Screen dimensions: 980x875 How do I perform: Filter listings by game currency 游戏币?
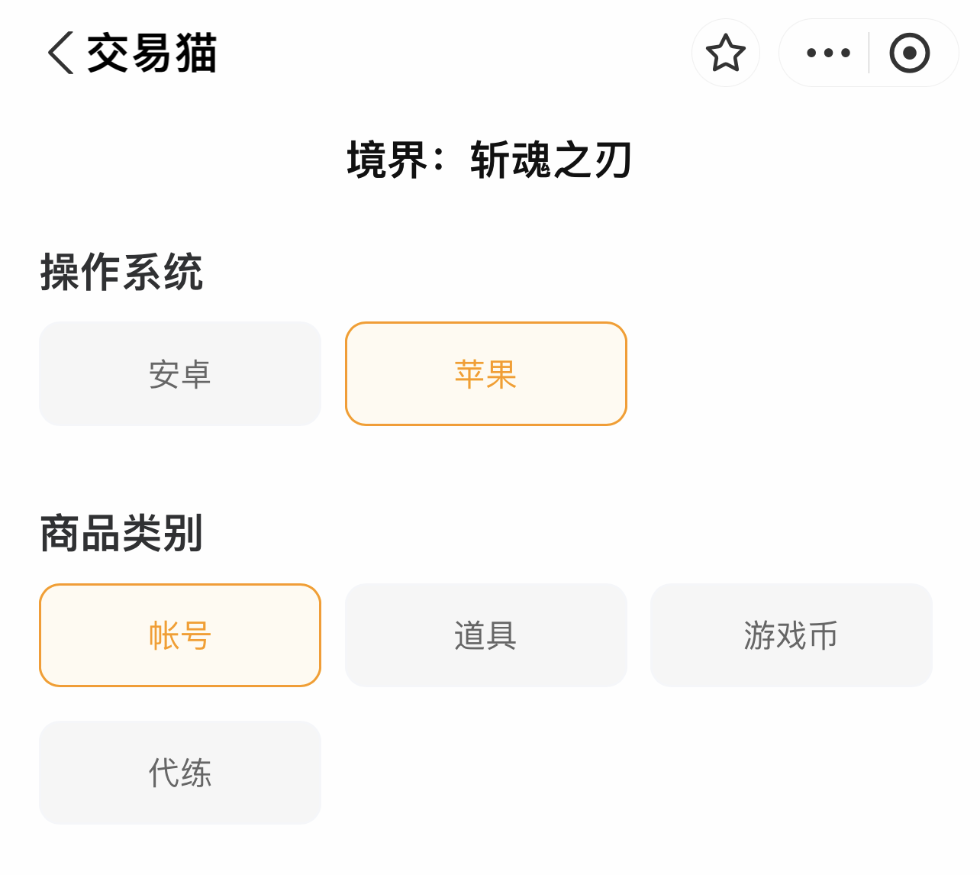[x=791, y=635]
